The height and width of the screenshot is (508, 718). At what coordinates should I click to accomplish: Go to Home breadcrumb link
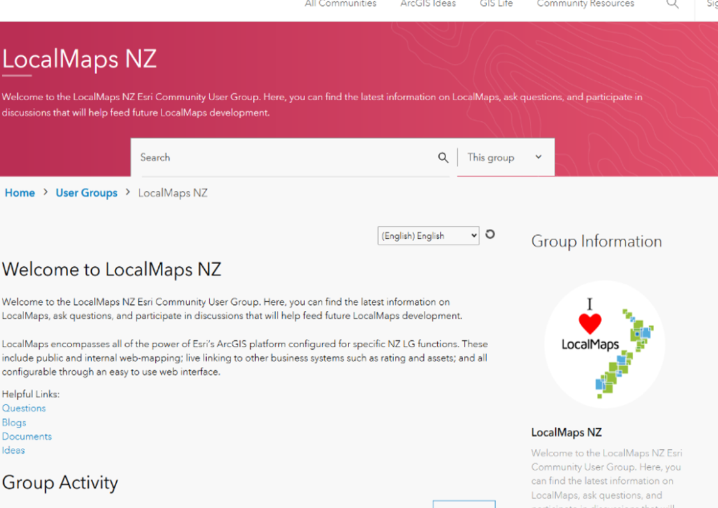20,193
